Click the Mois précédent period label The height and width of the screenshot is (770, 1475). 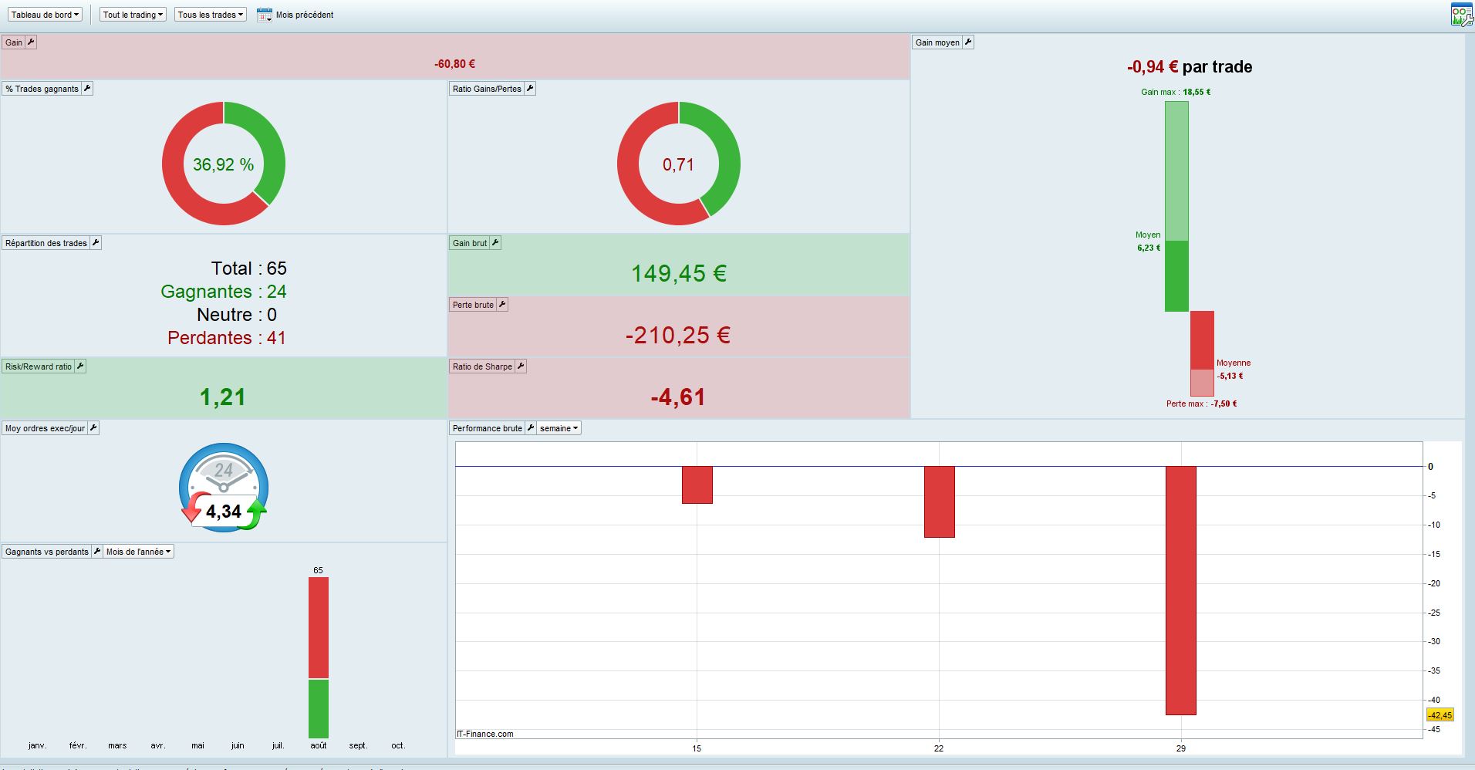pos(305,15)
